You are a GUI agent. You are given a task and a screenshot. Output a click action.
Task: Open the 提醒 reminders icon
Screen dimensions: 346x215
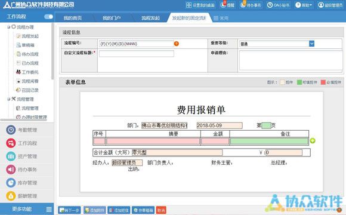click(227, 5)
